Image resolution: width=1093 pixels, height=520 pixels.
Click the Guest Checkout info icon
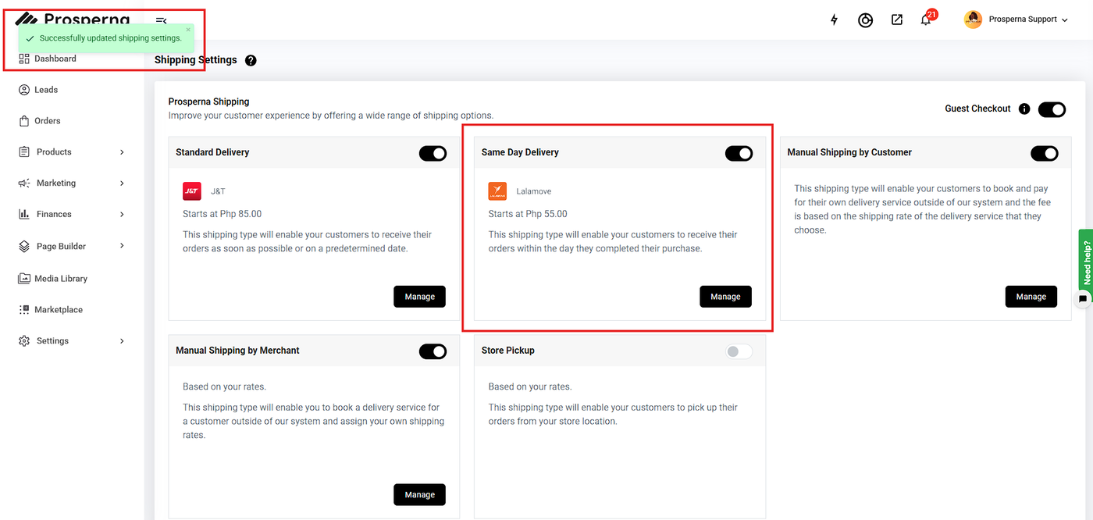(1024, 109)
